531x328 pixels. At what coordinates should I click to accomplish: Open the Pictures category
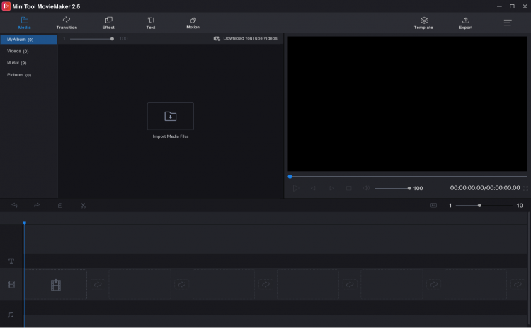tap(19, 75)
